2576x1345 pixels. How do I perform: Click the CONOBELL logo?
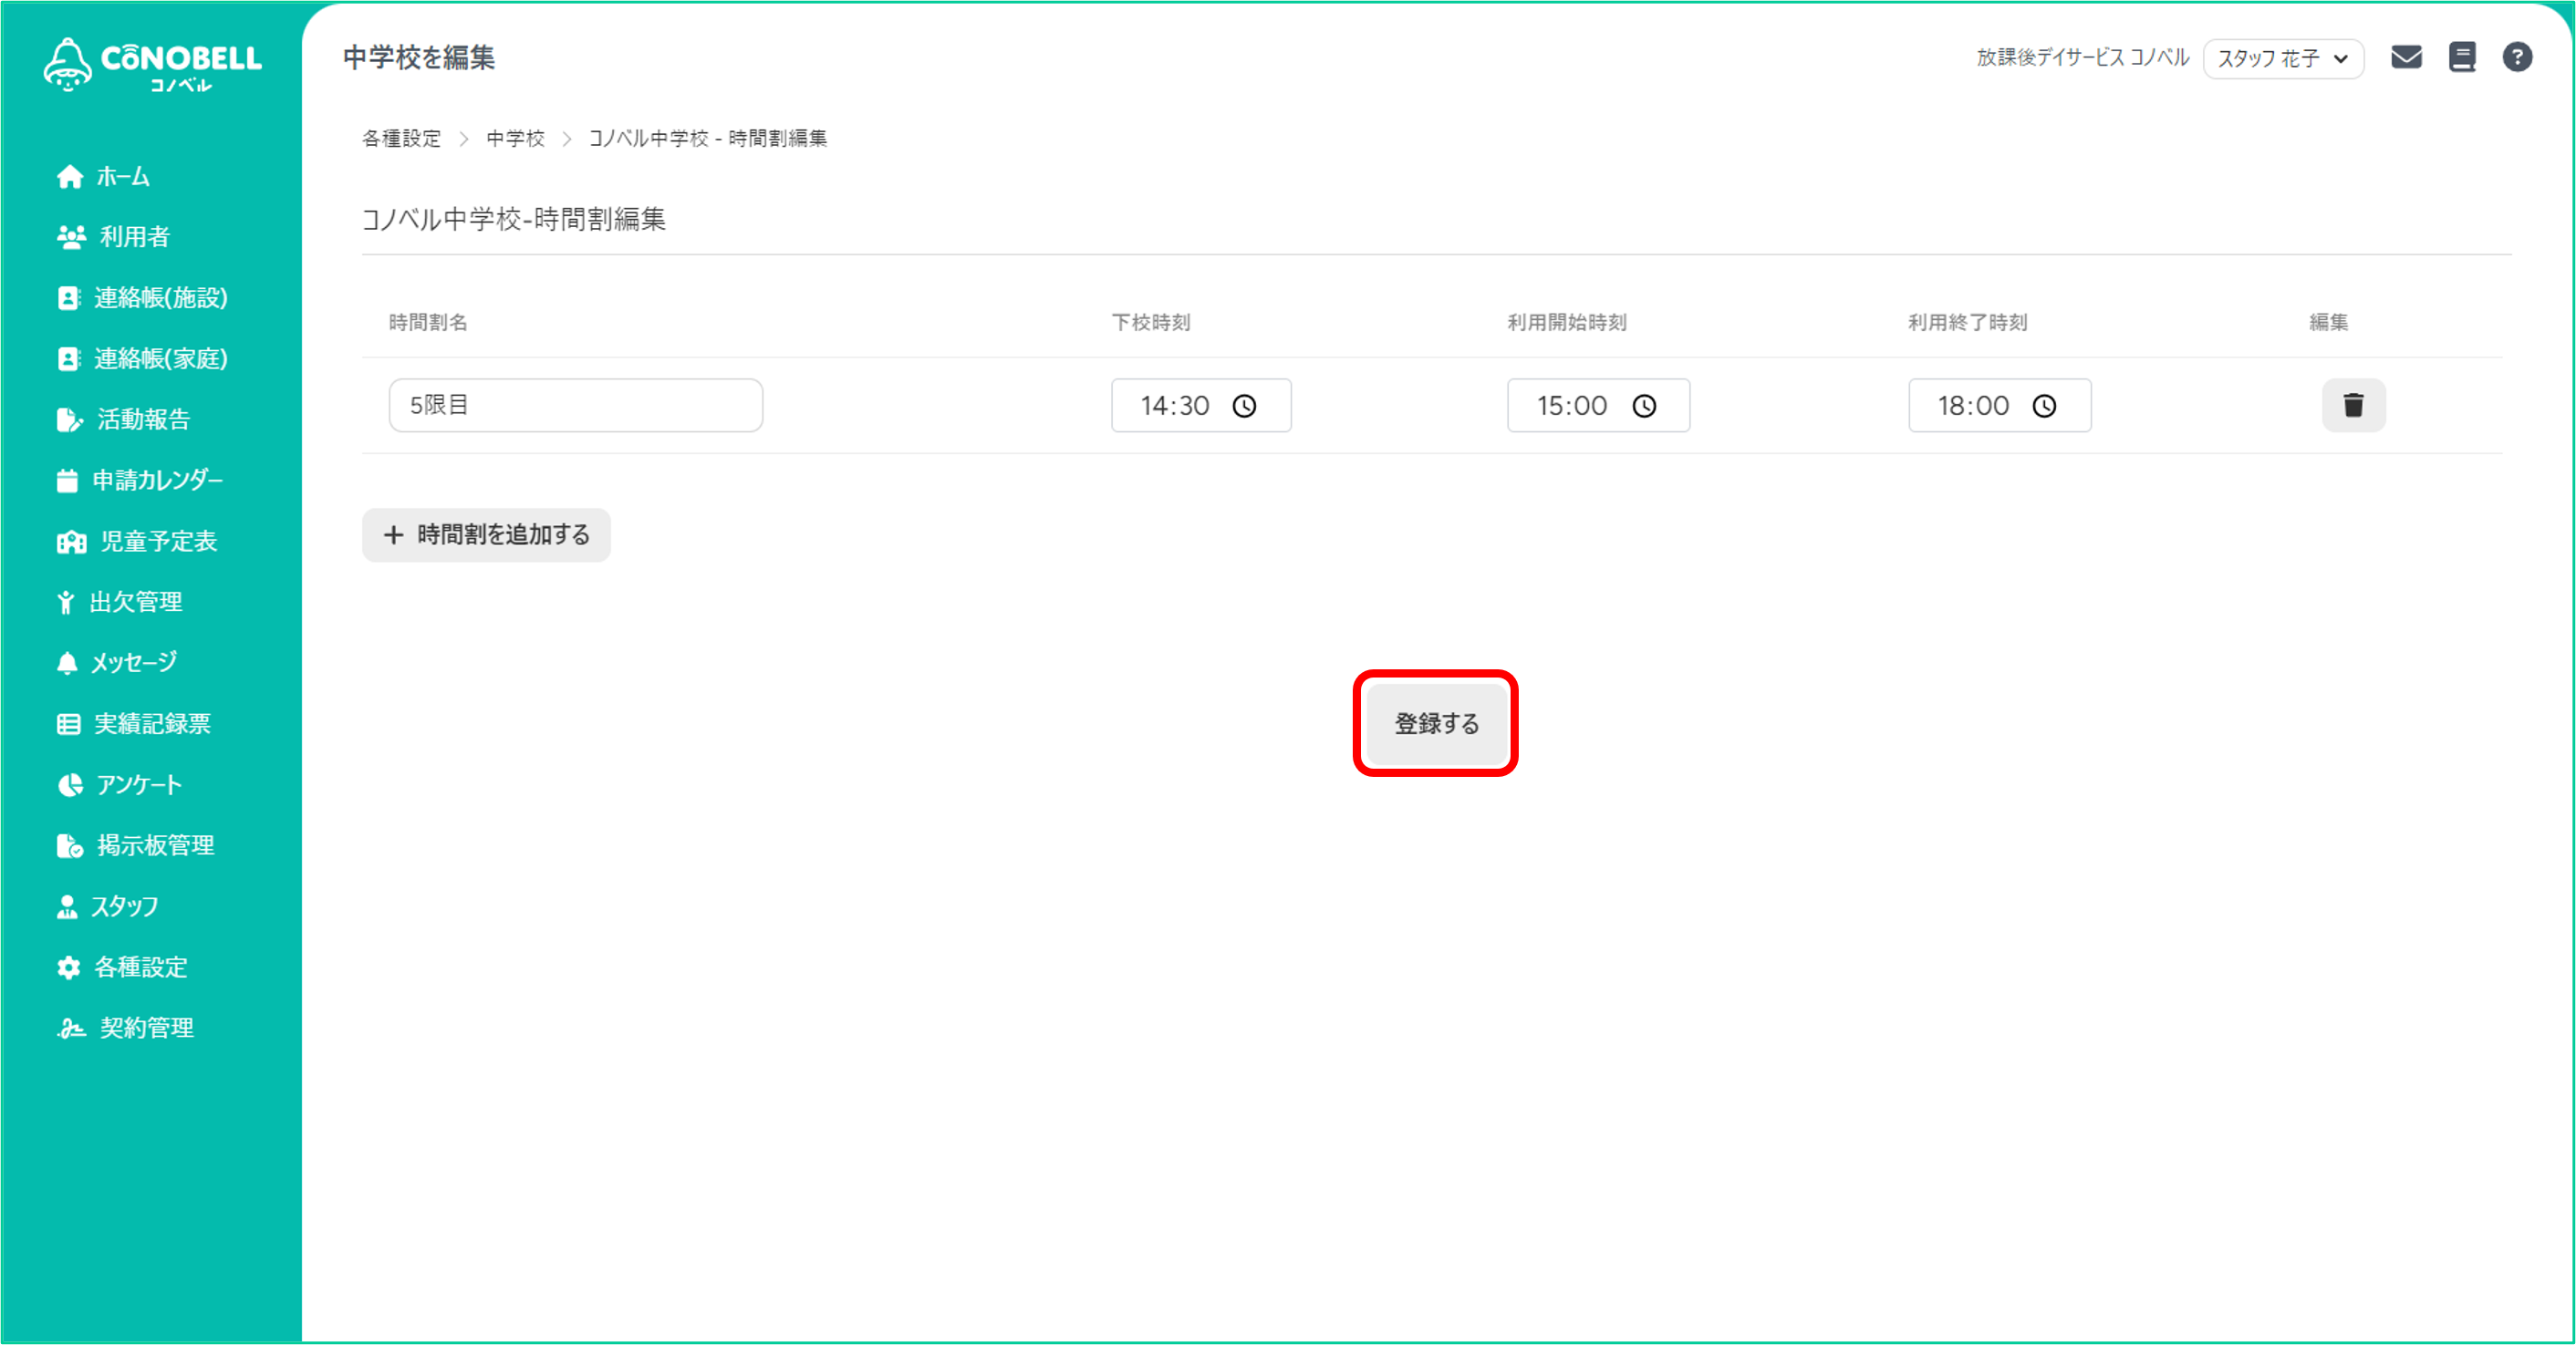[x=152, y=65]
